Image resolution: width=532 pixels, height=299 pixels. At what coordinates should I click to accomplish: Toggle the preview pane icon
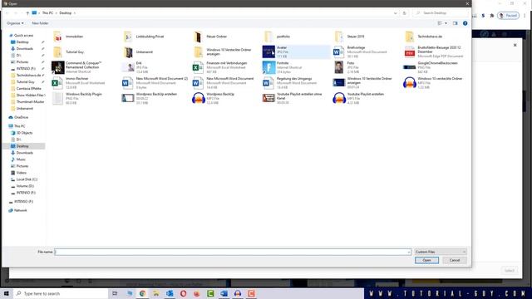[x=455, y=23]
